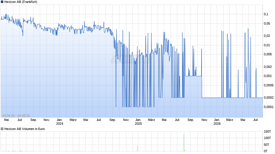Click the 0,0005 price axis label
Screen dimensions: 275x154
tap(269, 85)
